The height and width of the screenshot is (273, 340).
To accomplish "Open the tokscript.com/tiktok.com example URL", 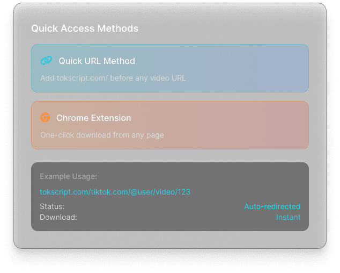I will [115, 192].
